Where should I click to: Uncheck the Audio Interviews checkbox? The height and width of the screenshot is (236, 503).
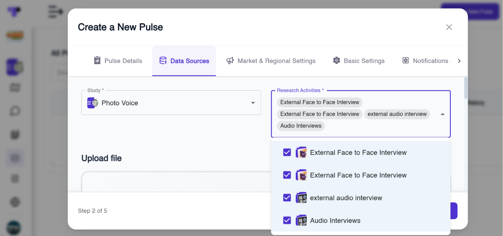287,220
